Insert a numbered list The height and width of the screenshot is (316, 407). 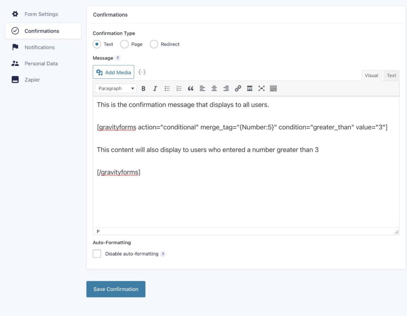pos(179,88)
